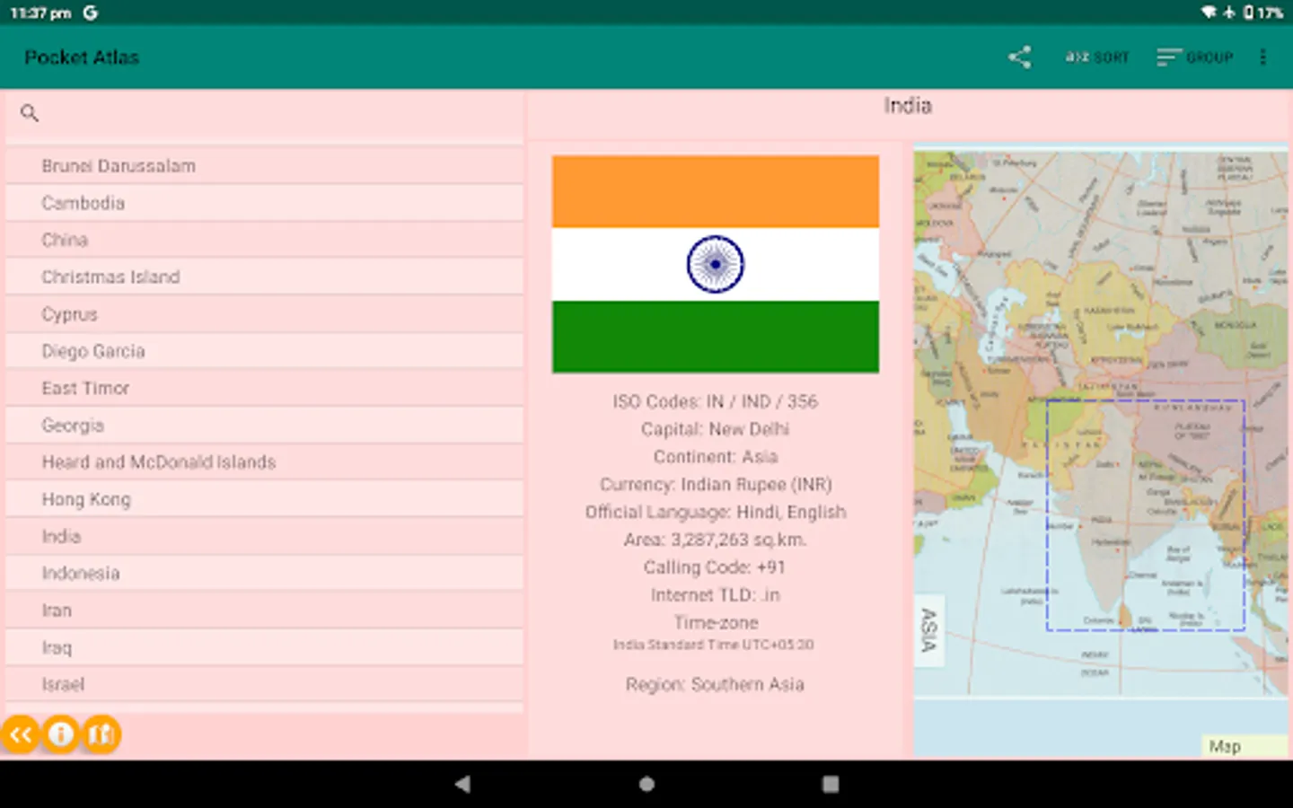Image resolution: width=1293 pixels, height=808 pixels.
Task: Tap the orange map button
Action: 101,735
